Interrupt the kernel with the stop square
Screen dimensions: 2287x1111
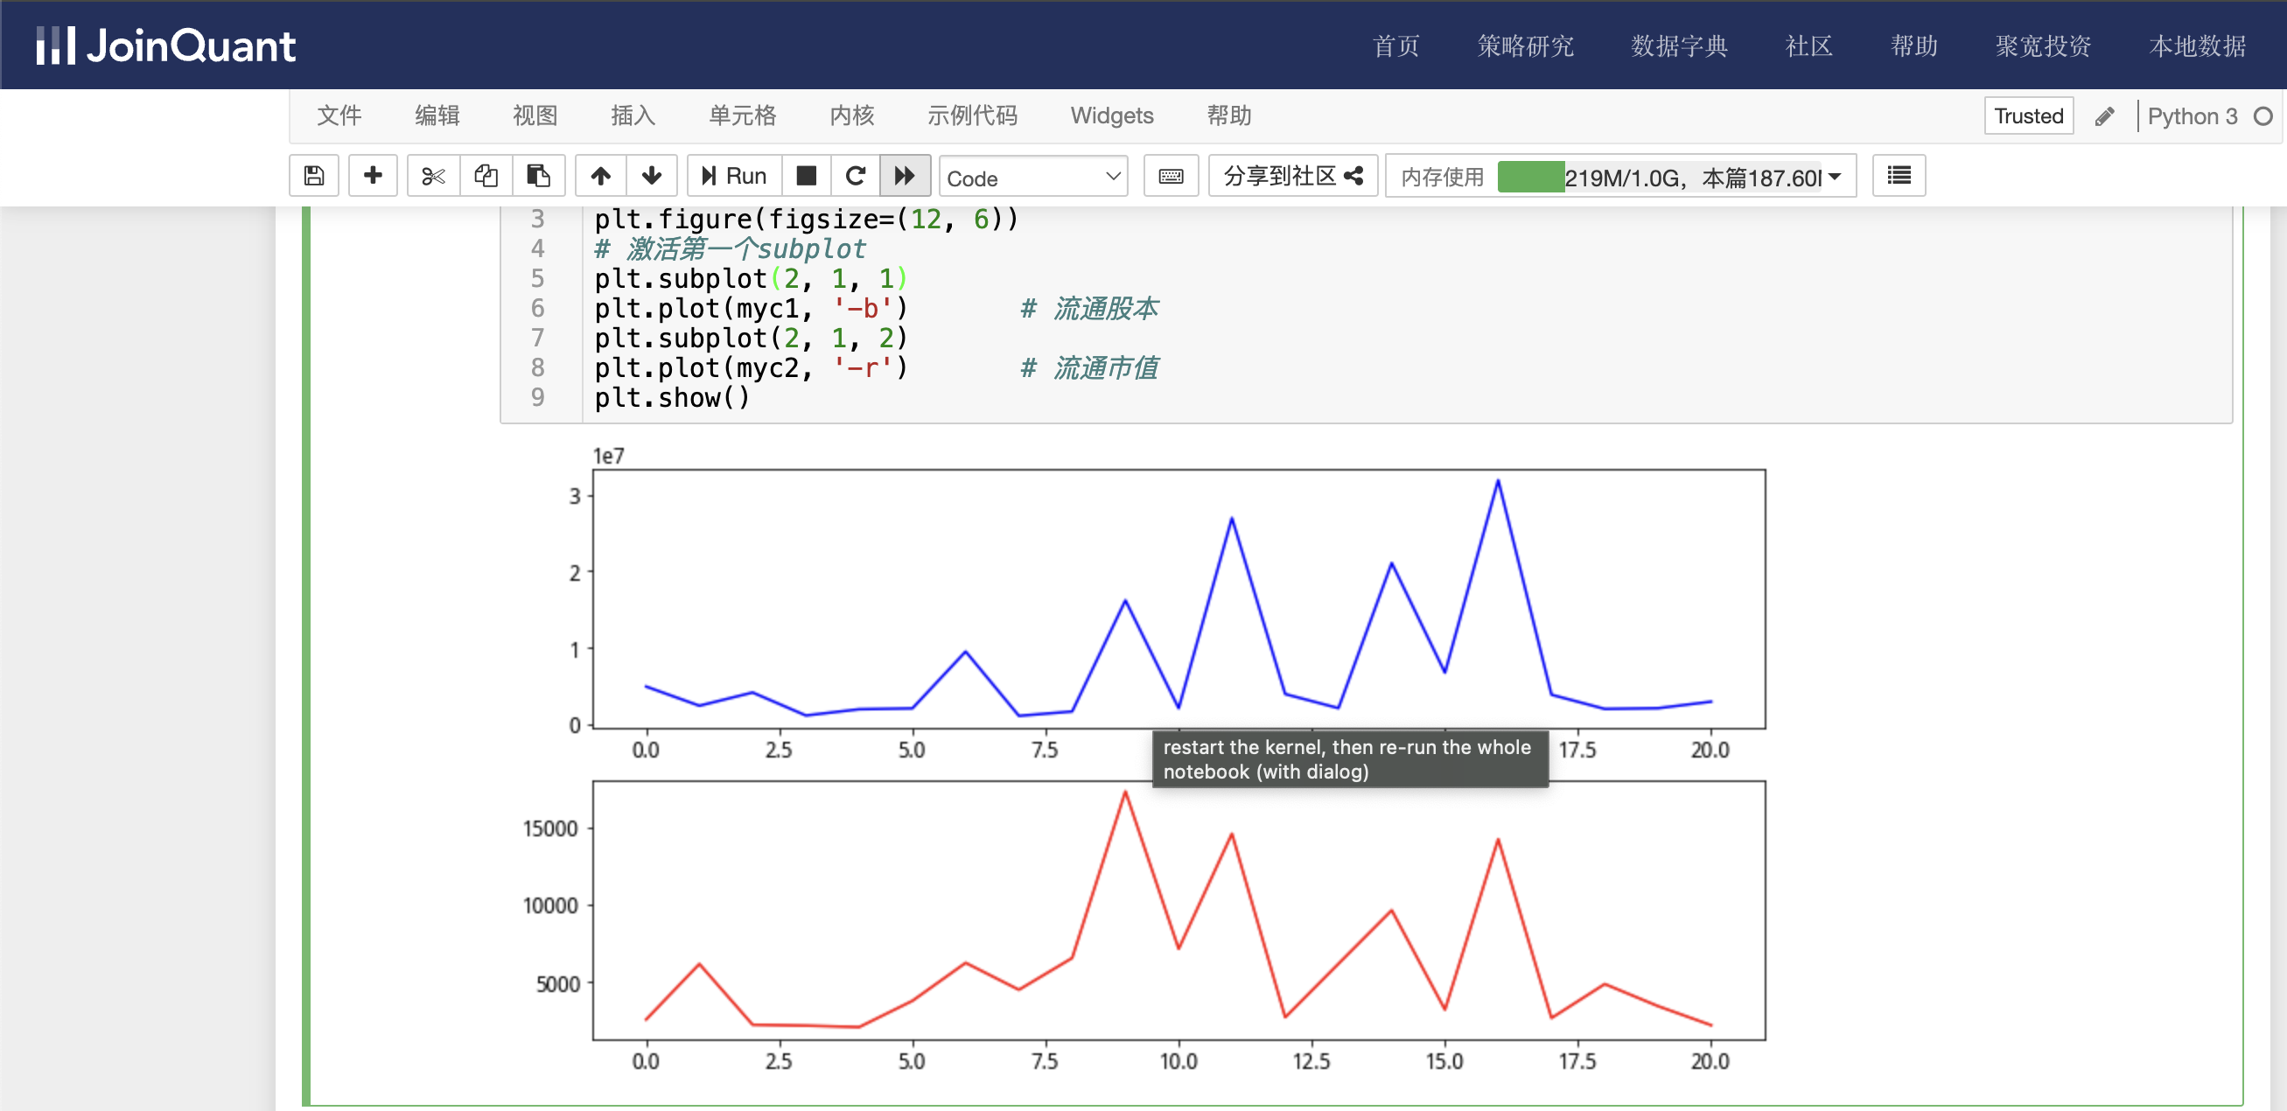click(x=805, y=176)
